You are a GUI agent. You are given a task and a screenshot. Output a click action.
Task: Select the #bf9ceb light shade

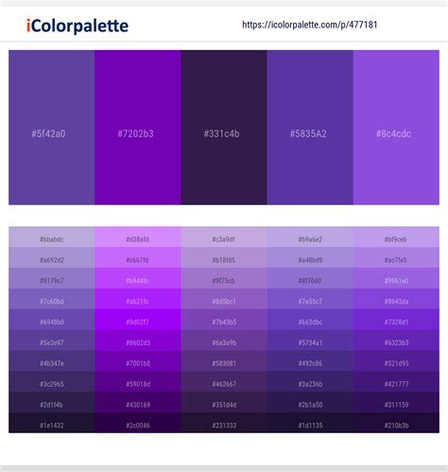coord(396,236)
